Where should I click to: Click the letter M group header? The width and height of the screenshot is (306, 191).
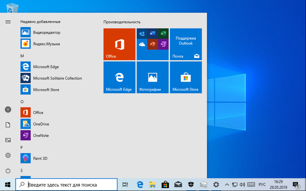pos(22,56)
